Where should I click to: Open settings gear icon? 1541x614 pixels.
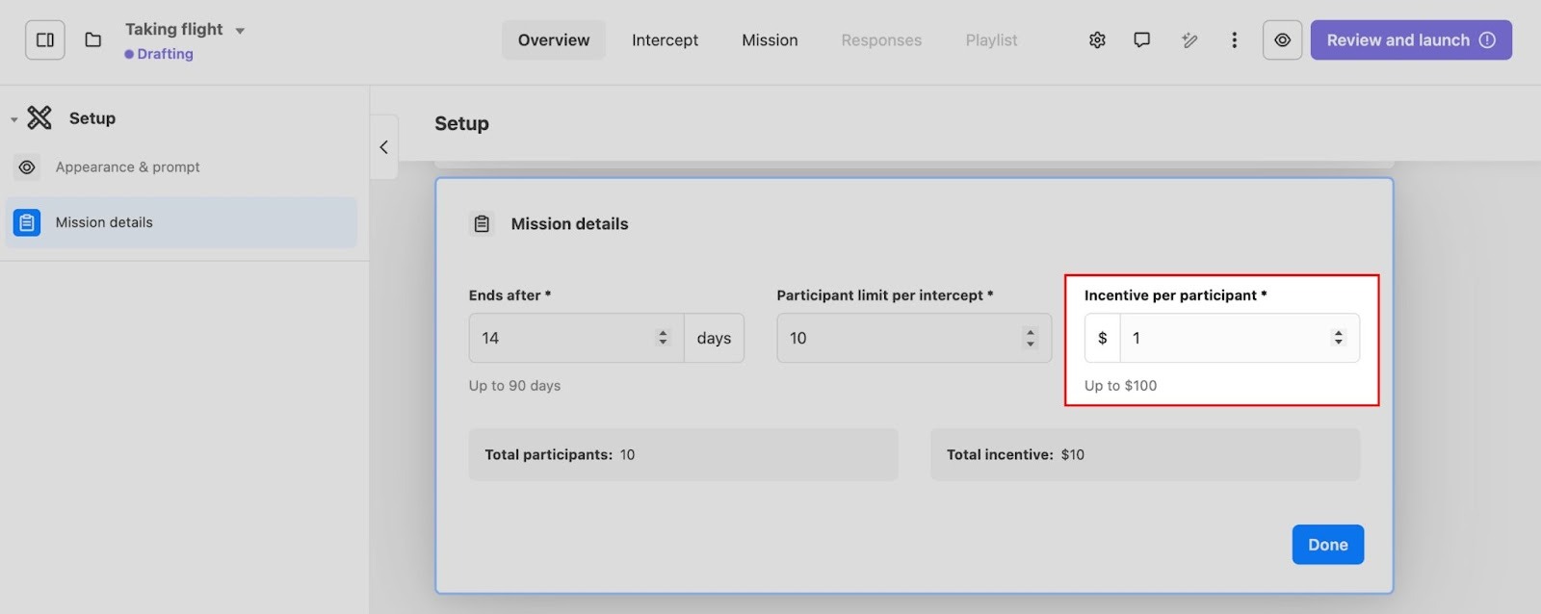pyautogui.click(x=1097, y=40)
